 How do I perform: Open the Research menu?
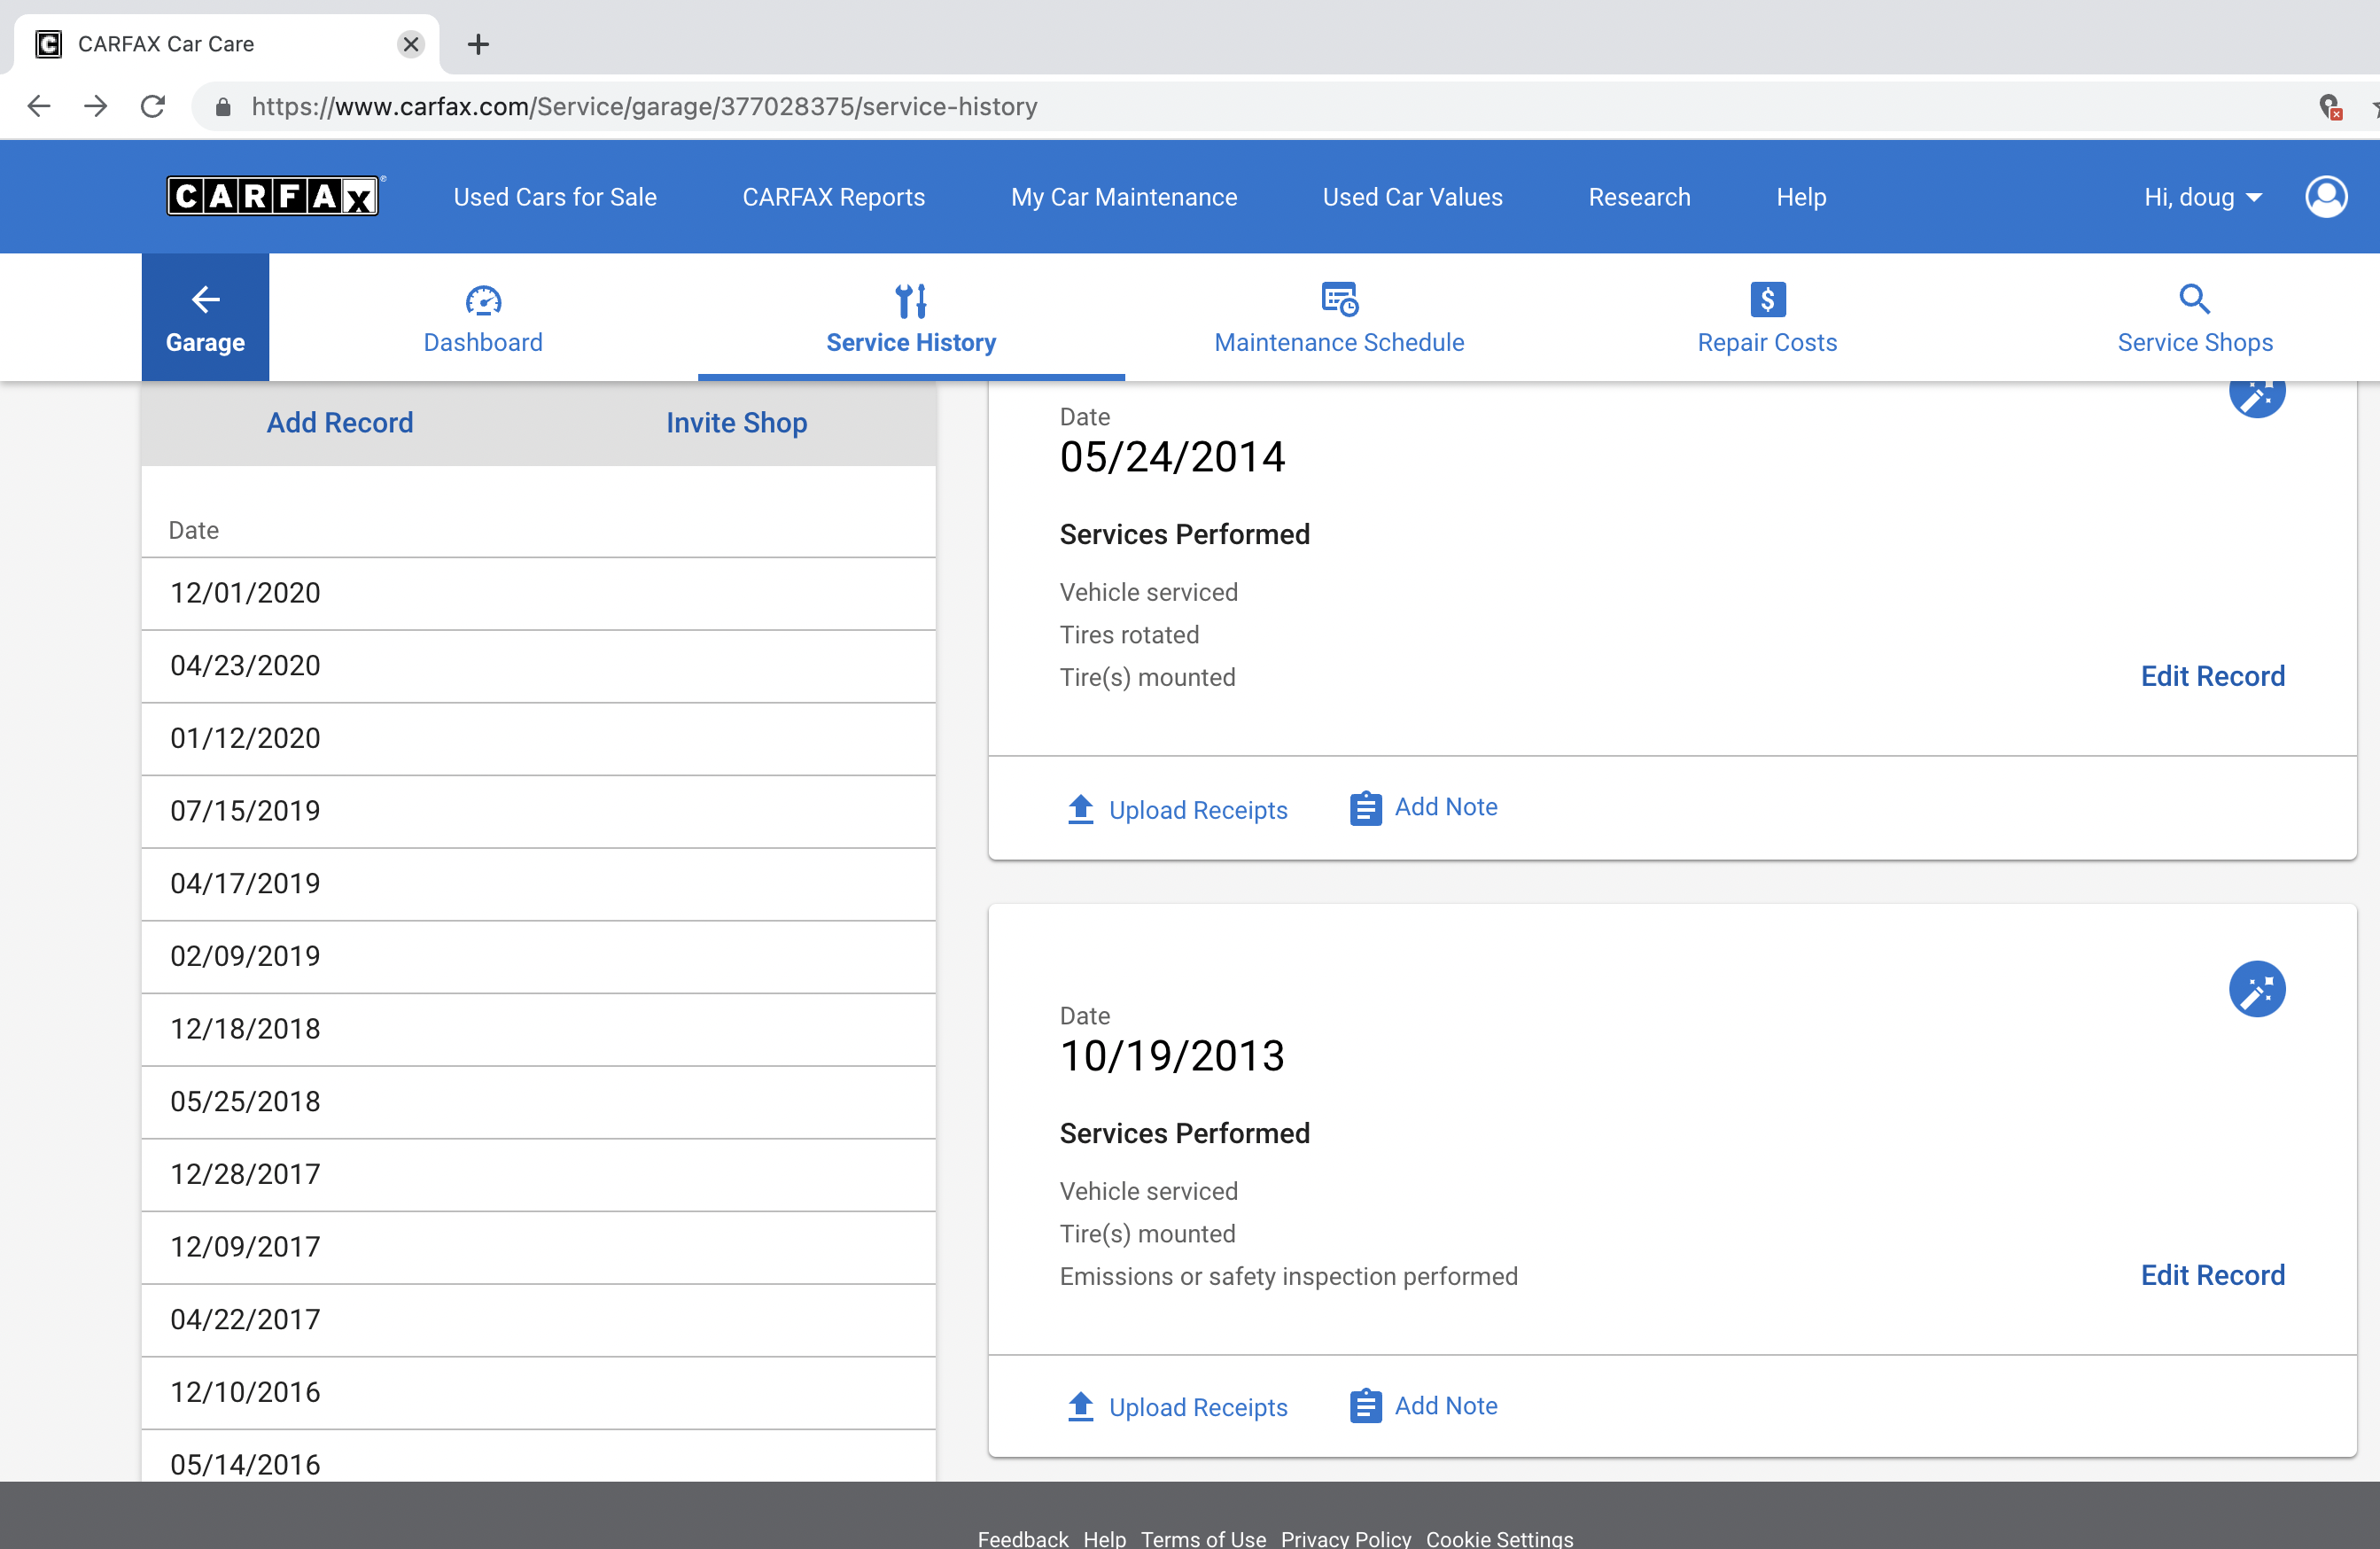[1639, 197]
